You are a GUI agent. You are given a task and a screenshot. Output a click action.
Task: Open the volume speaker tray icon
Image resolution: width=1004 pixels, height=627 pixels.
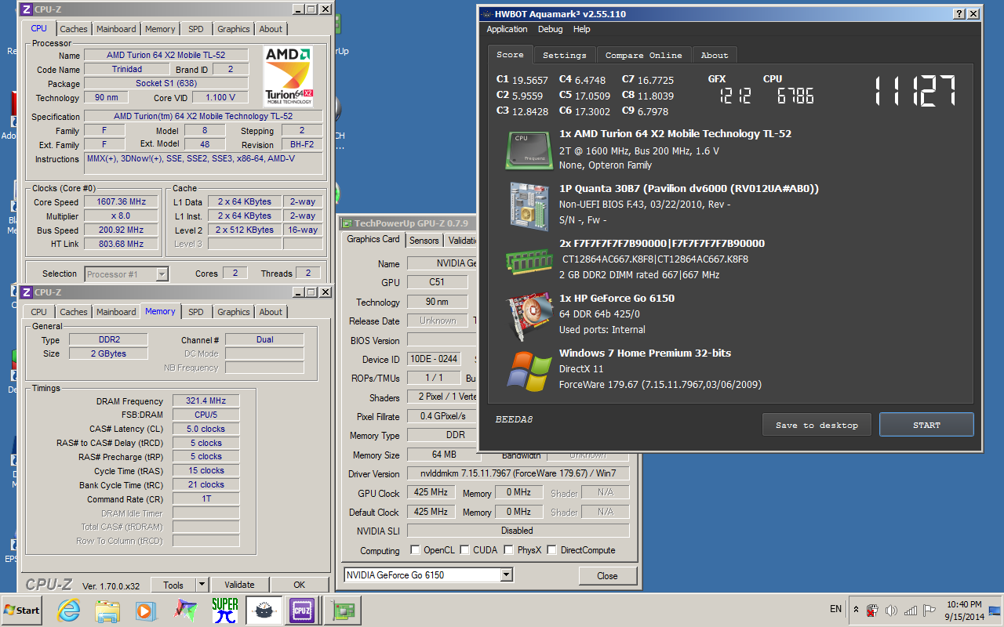(x=891, y=611)
